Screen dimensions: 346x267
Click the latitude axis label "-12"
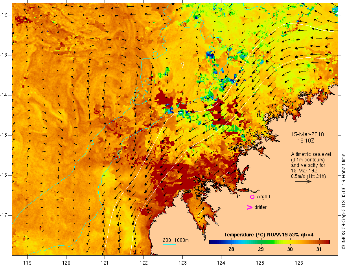tap(4, 15)
